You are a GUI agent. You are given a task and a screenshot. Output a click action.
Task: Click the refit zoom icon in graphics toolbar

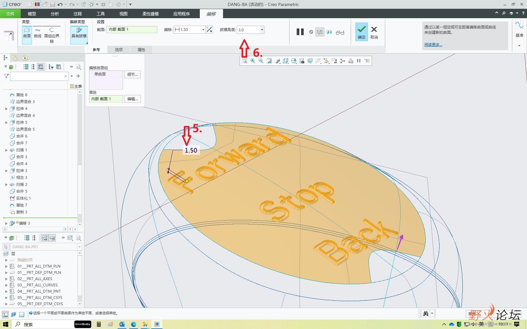coord(245,61)
